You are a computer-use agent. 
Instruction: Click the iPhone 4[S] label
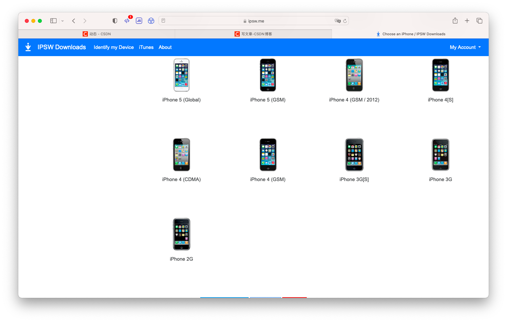coord(441,100)
